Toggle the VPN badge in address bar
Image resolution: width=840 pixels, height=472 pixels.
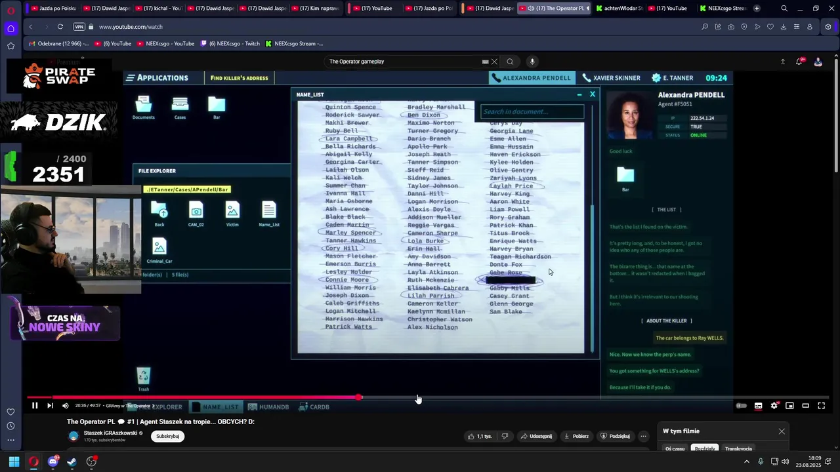(x=79, y=27)
